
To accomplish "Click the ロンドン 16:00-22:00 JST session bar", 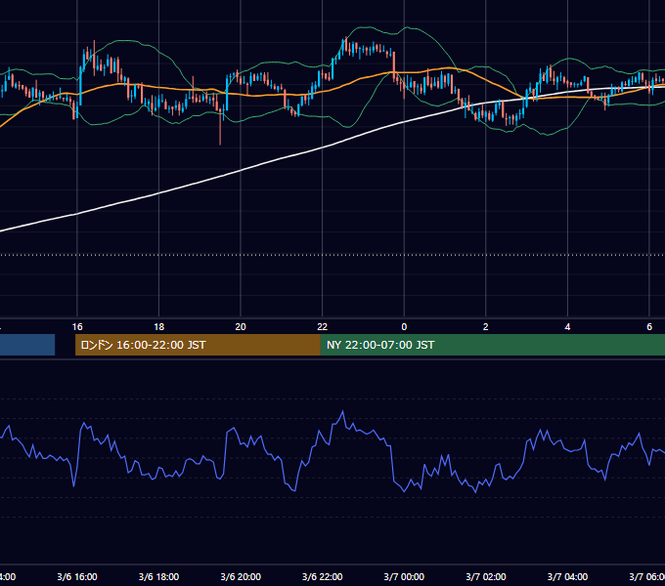I will [198, 345].
